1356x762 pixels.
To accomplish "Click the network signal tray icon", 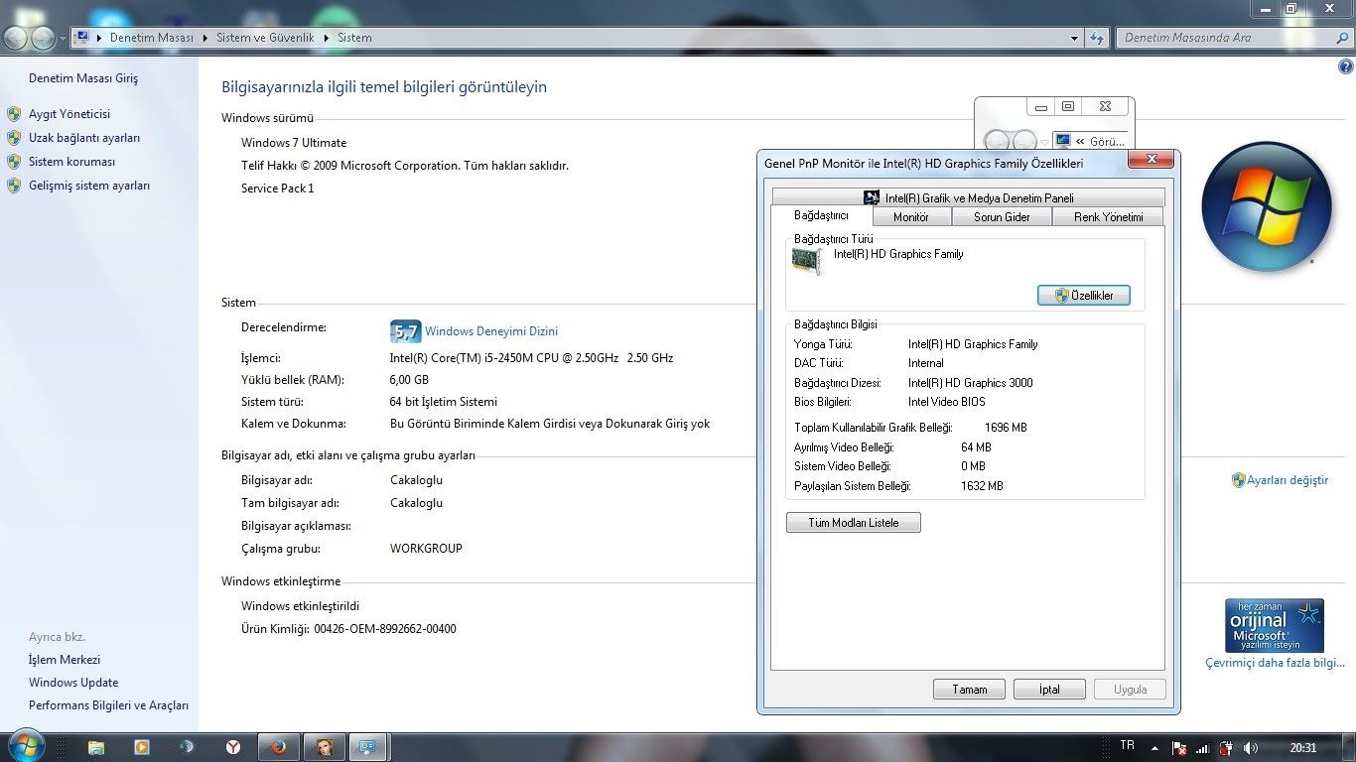I will click(x=1202, y=747).
